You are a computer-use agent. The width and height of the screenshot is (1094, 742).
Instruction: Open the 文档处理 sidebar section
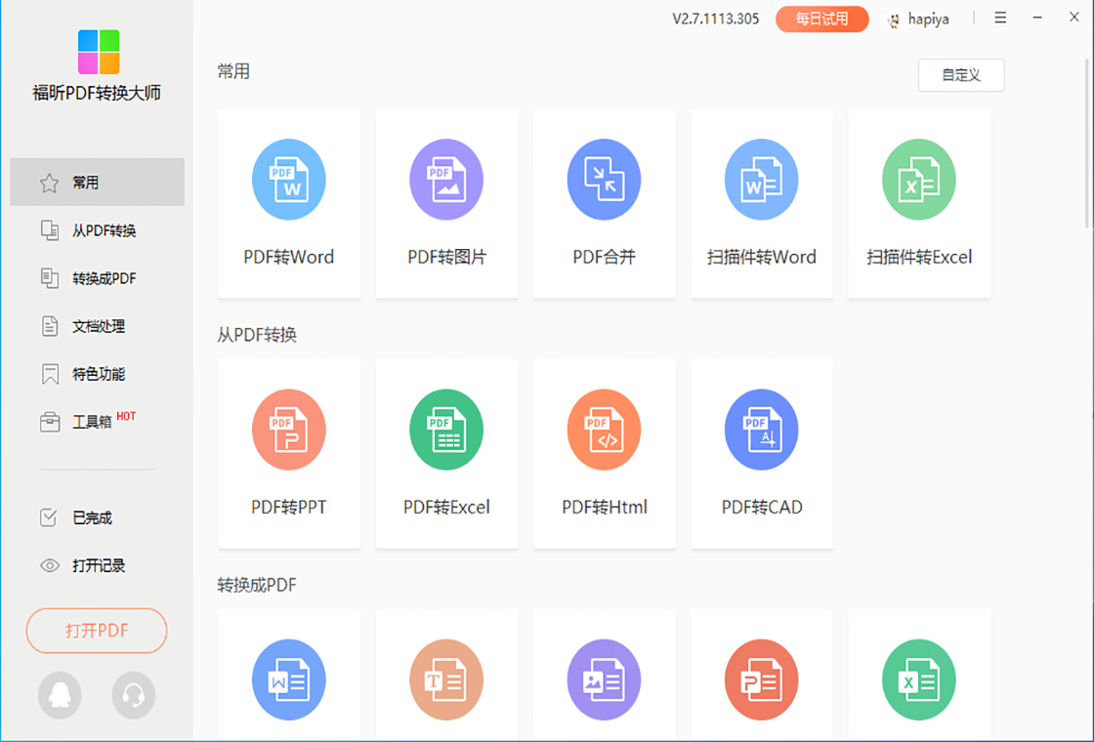pyautogui.click(x=97, y=326)
